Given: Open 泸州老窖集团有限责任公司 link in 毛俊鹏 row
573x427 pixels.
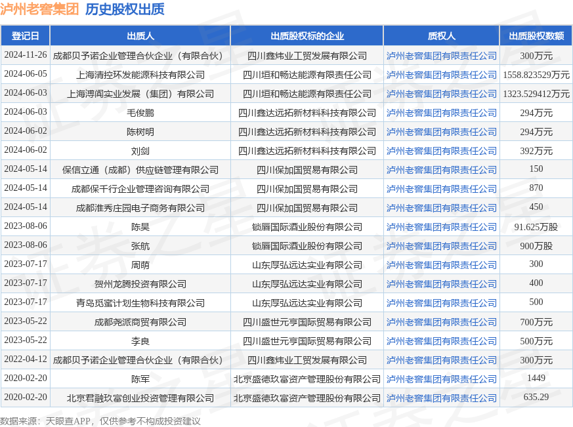Looking at the screenshot, I should 442,113.
